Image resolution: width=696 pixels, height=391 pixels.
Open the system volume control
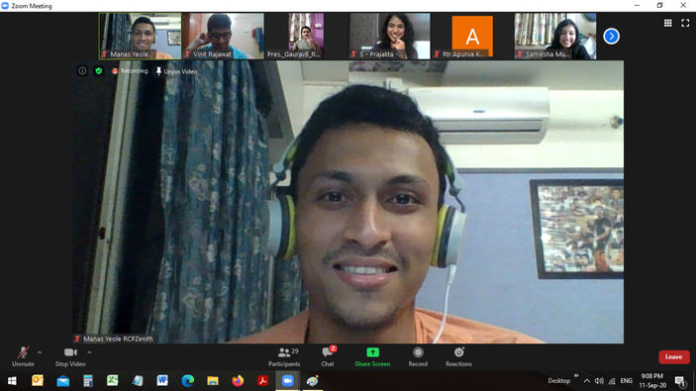(599, 381)
